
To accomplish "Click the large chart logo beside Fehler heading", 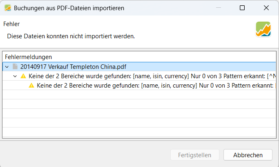I will pos(263,29).
